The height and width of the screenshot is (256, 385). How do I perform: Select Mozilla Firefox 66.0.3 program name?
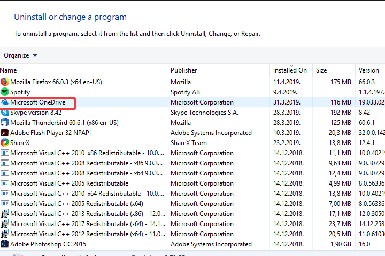[x=56, y=82]
